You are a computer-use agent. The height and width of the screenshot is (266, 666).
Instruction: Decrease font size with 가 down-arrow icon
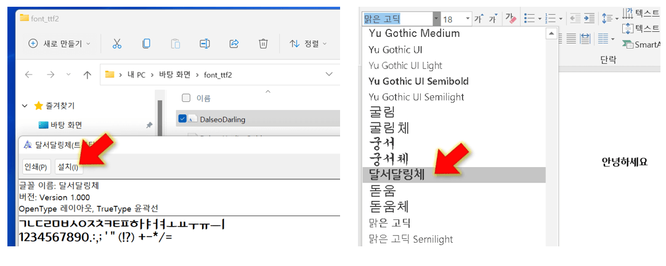point(493,18)
